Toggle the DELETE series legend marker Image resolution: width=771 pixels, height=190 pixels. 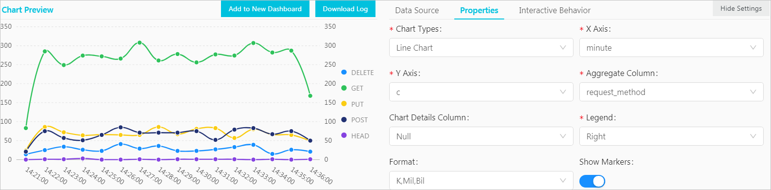point(344,72)
